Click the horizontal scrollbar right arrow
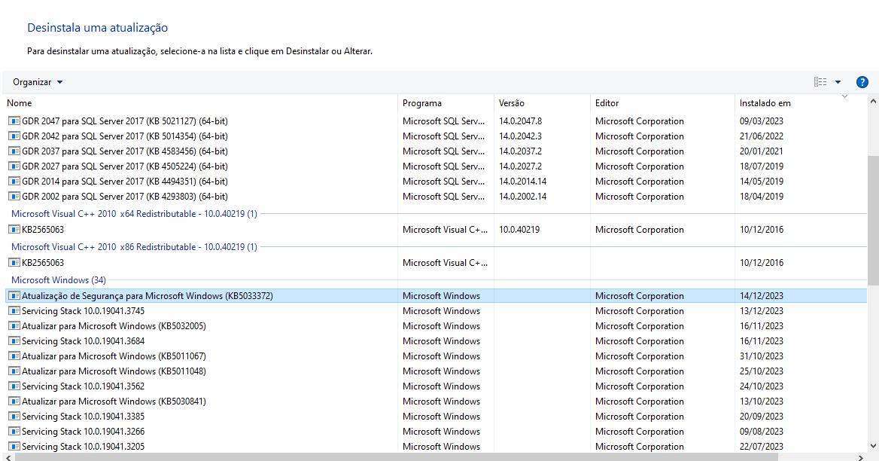 tap(861, 458)
